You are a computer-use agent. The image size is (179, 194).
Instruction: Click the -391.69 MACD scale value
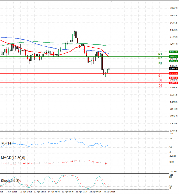173,172
